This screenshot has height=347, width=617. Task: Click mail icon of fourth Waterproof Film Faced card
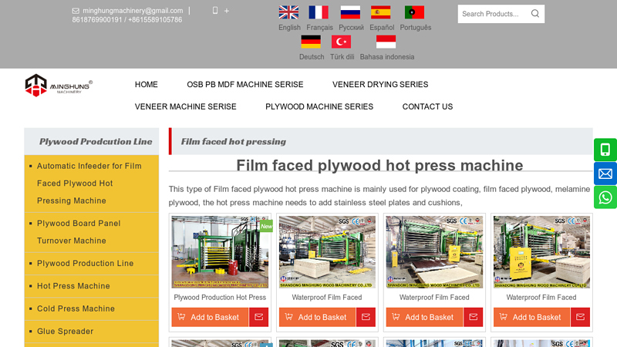tap(581, 317)
